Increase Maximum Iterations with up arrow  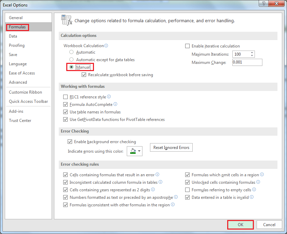pyautogui.click(x=252, y=53)
